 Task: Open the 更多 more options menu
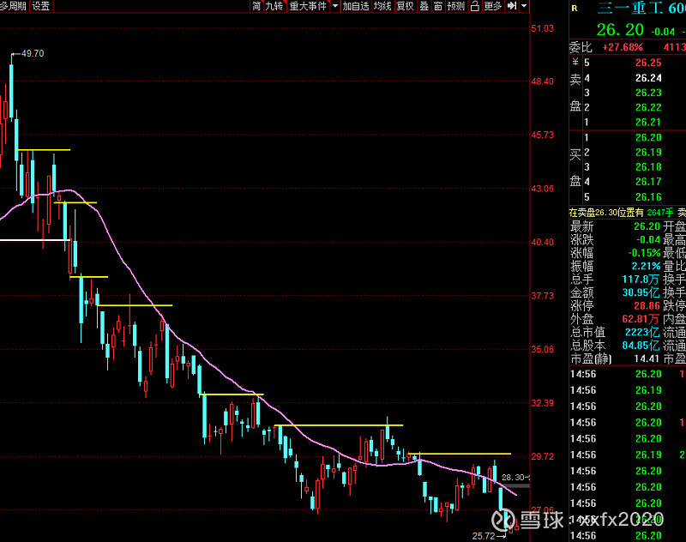[493, 6]
